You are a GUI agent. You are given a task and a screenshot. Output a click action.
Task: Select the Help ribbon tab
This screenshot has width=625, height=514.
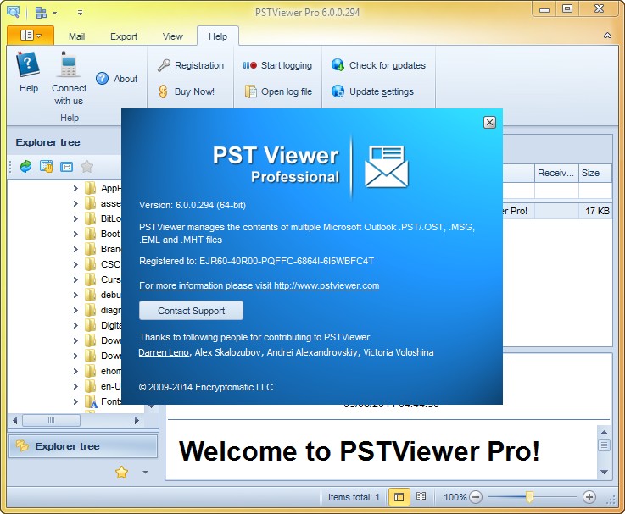tap(218, 36)
